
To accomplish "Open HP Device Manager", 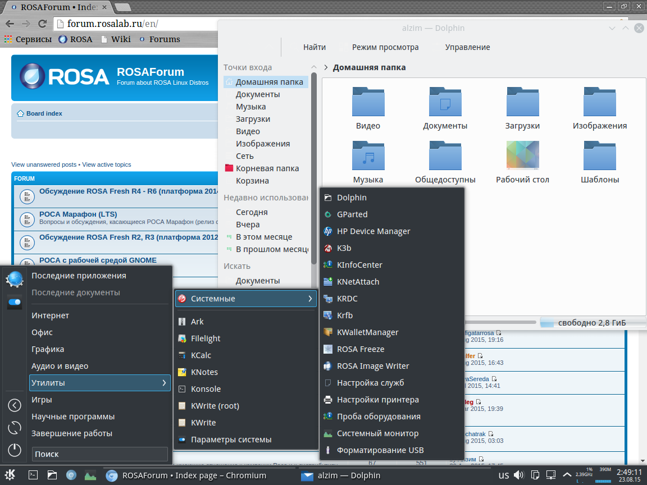I will pyautogui.click(x=373, y=231).
